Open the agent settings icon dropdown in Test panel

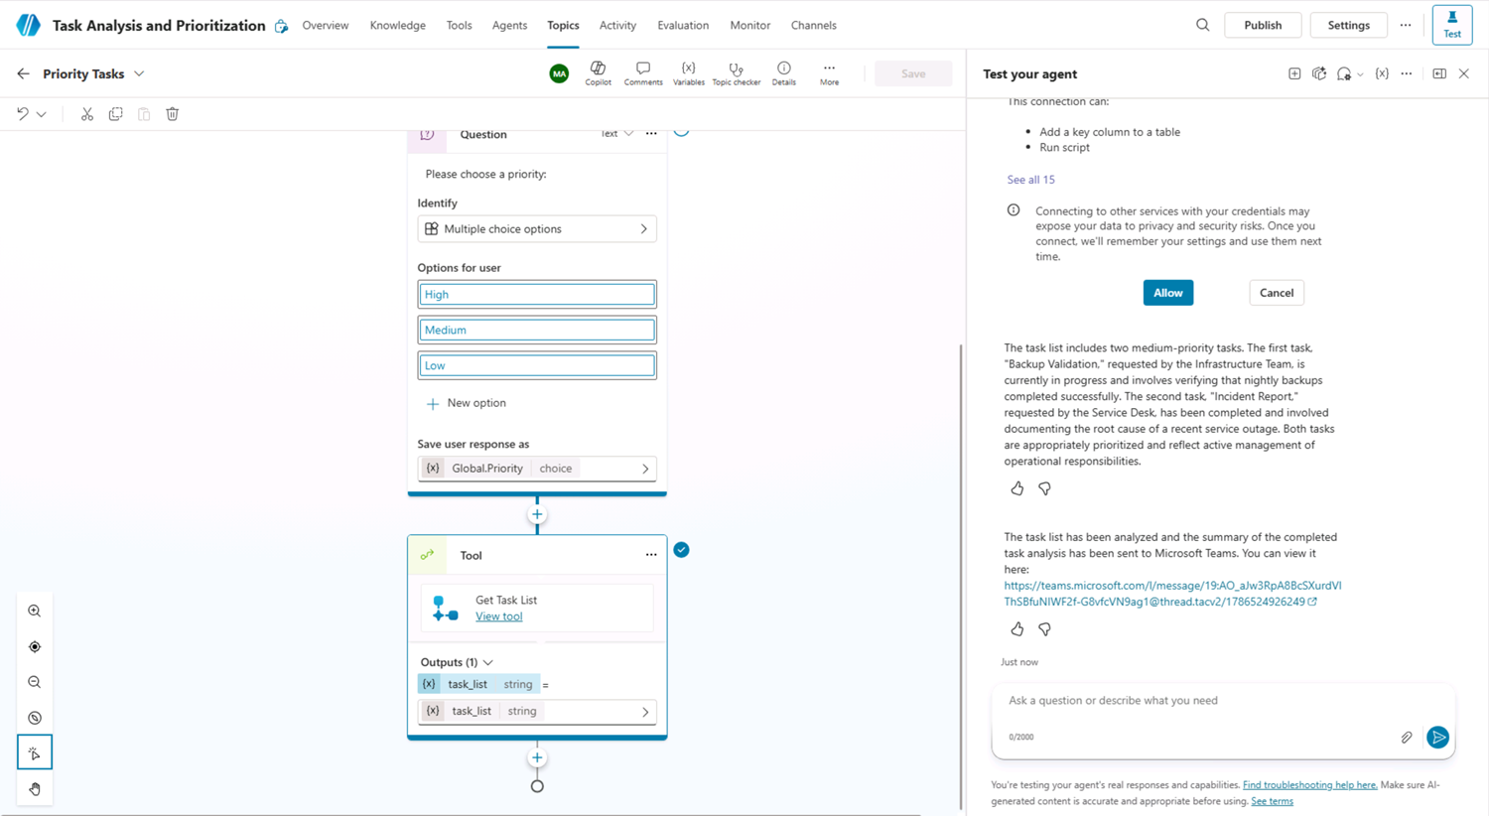[x=1349, y=73]
